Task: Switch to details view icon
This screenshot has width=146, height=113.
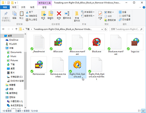Action: pos(139,111)
